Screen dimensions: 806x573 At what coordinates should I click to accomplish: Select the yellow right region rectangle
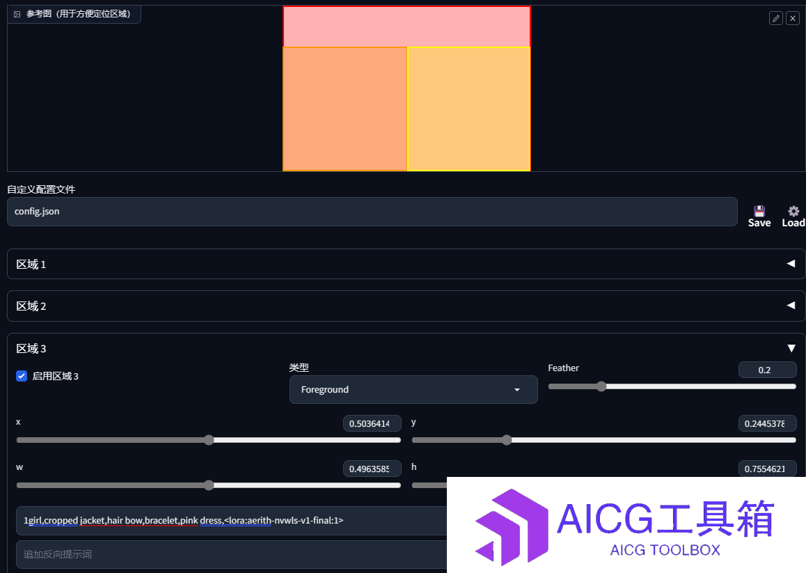[x=469, y=109]
